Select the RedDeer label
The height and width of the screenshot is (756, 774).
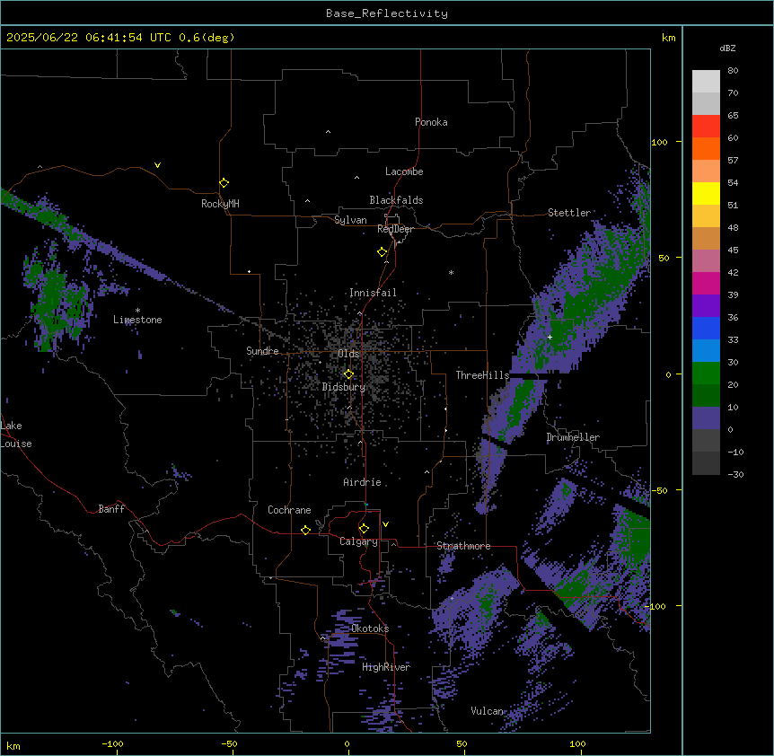click(395, 229)
